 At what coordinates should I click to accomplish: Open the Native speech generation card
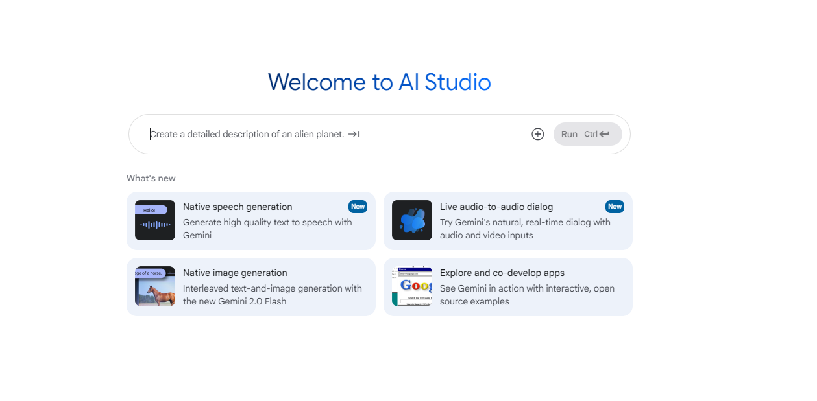coord(251,221)
